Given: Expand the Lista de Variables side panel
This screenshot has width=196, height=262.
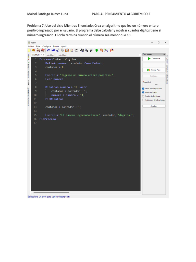Looking at the screenshot, I should click(x=28, y=70).
